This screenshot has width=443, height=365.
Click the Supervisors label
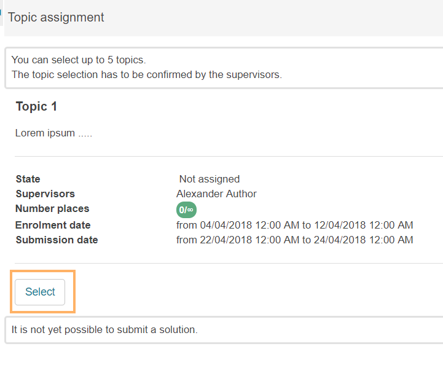coord(45,194)
